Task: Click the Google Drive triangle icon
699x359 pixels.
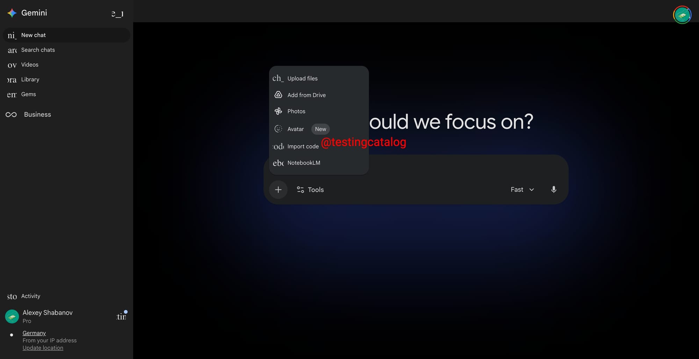Action: (x=278, y=95)
